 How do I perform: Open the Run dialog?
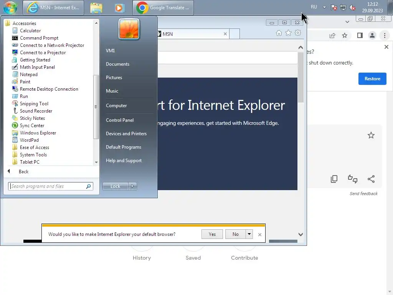tap(24, 96)
